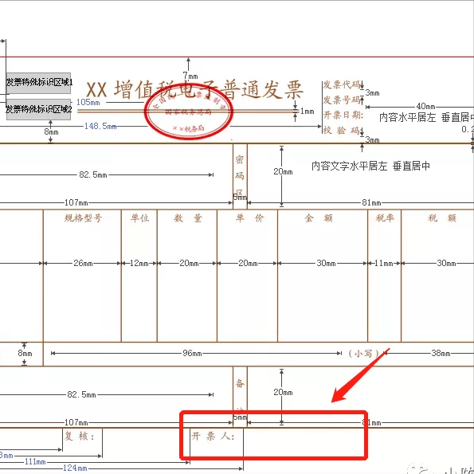Select the title XX 增值税电子普通发票
Image resolution: width=474 pixels, height=474 pixels.
tap(194, 90)
